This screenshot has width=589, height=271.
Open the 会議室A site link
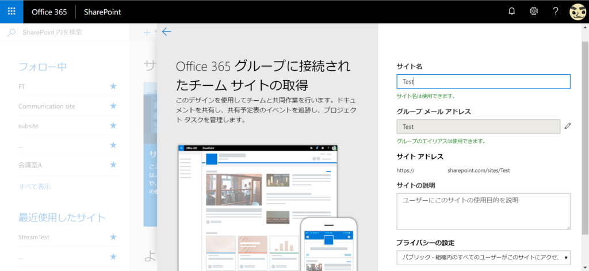click(x=30, y=165)
